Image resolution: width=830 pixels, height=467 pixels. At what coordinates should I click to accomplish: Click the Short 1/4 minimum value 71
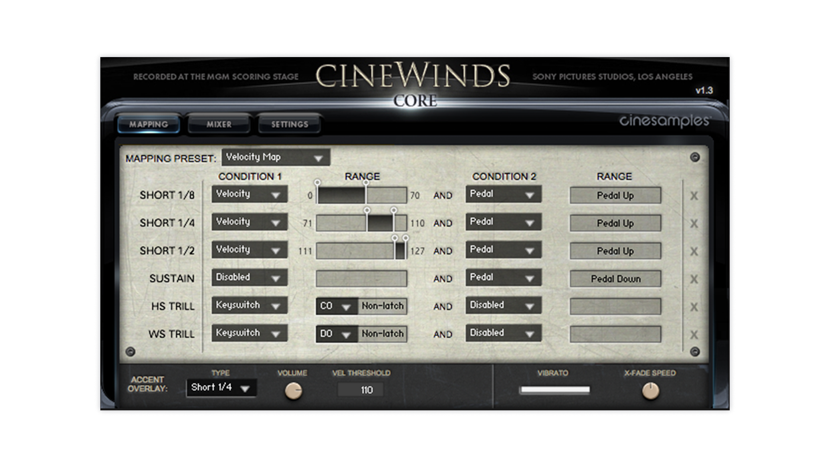(x=307, y=224)
